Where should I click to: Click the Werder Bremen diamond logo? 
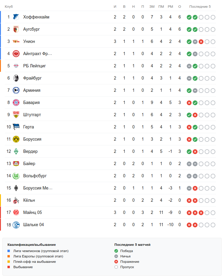pos(16,152)
